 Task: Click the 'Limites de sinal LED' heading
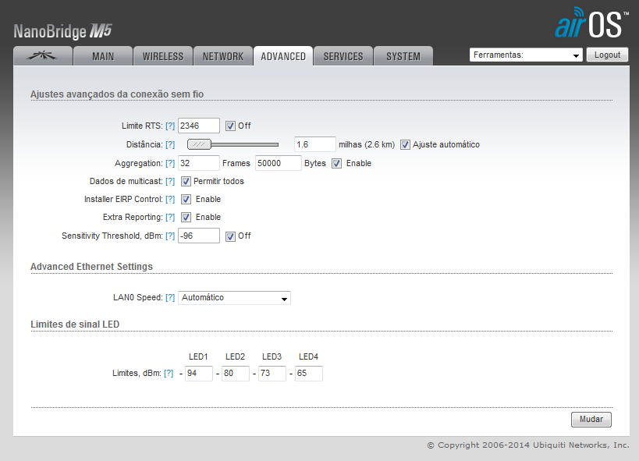[x=75, y=324]
